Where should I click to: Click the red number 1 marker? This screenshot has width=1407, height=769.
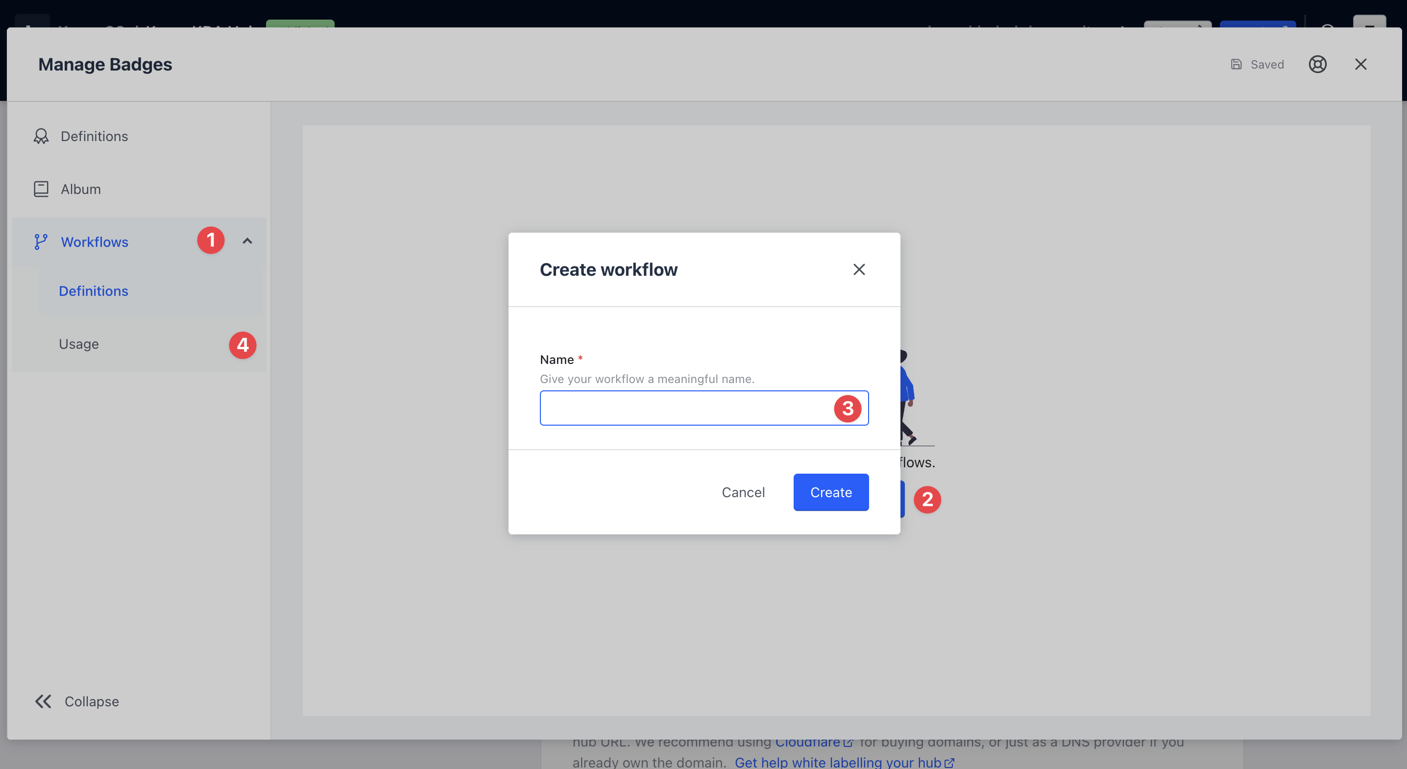click(211, 240)
